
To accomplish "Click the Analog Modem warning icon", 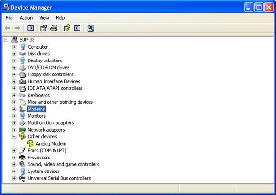I will [30, 144].
